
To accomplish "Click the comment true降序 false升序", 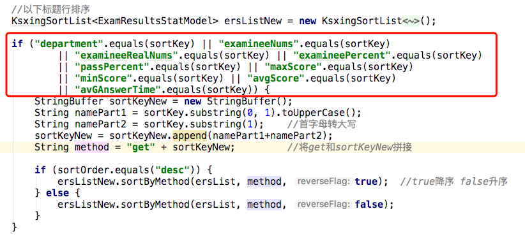I will tap(454, 182).
